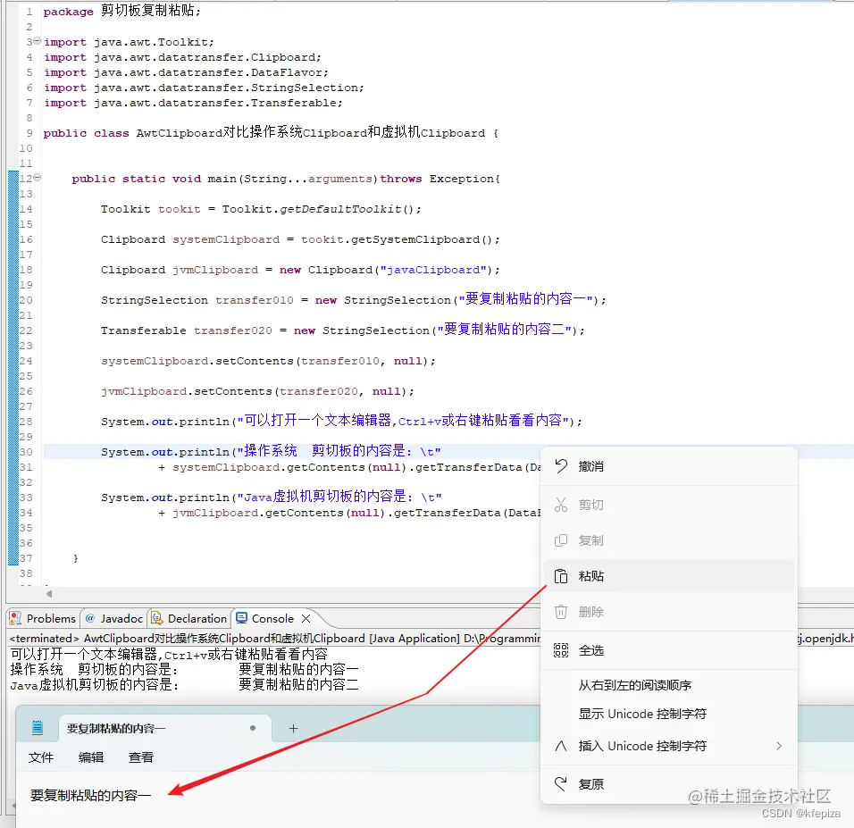Click variable transfer010 in line 20
854x828 pixels.
[255, 300]
